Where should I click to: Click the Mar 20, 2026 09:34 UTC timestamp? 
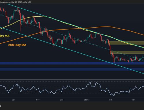[22, 2]
